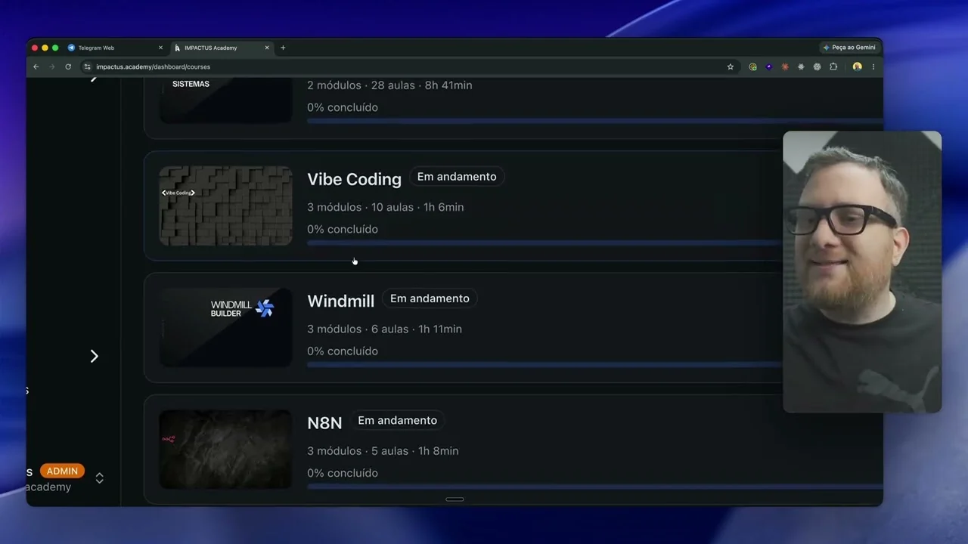The height and width of the screenshot is (544, 968).
Task: Open the purple extension icon
Action: (x=769, y=66)
